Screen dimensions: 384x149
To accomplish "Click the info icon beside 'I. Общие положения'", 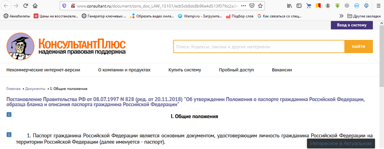I will [9, 114].
